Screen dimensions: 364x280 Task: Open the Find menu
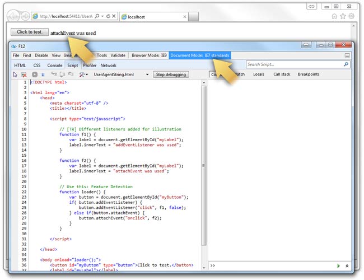point(27,55)
